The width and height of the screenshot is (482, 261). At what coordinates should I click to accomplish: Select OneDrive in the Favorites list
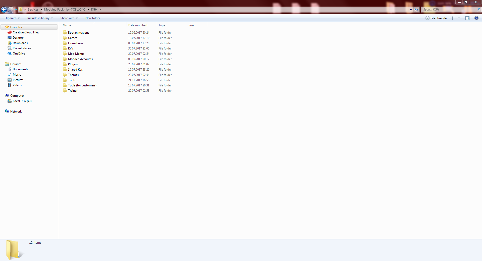[x=18, y=53]
